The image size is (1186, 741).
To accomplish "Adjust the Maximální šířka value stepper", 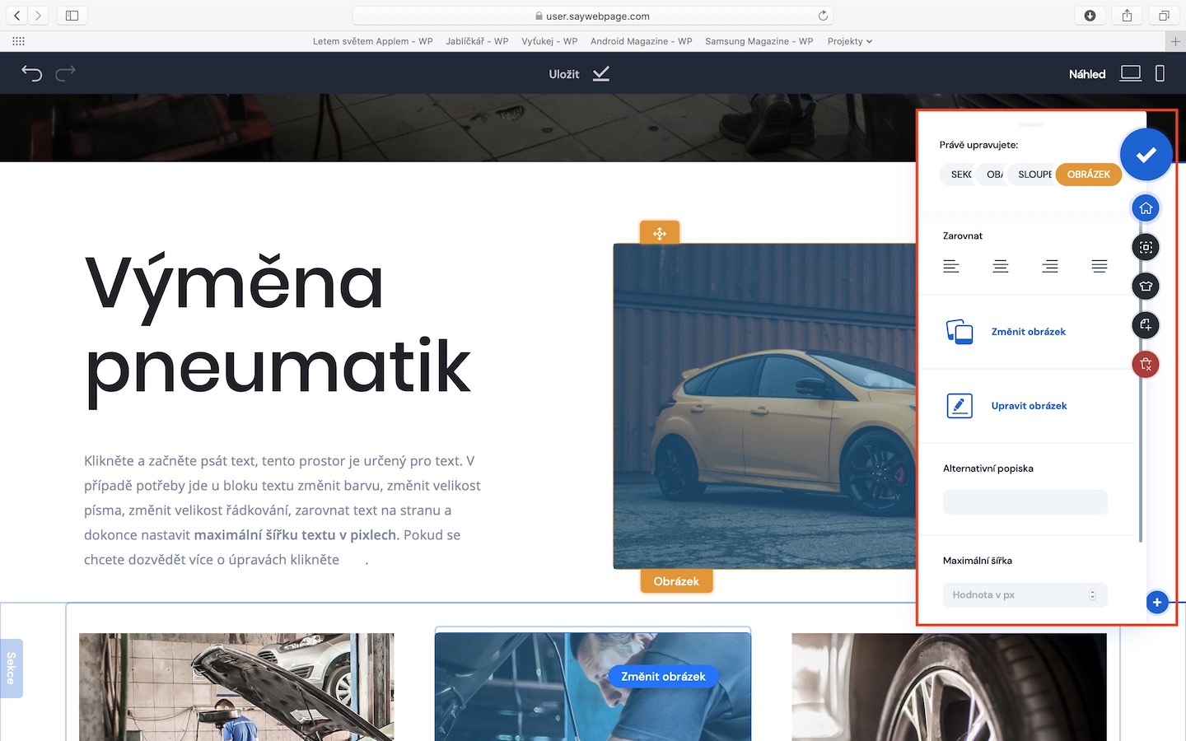I will 1092,594.
